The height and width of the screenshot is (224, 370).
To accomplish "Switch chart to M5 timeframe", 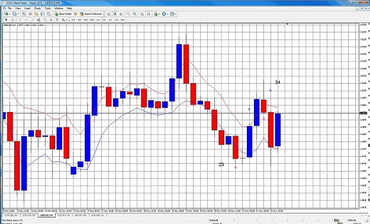I will point(80,19).
